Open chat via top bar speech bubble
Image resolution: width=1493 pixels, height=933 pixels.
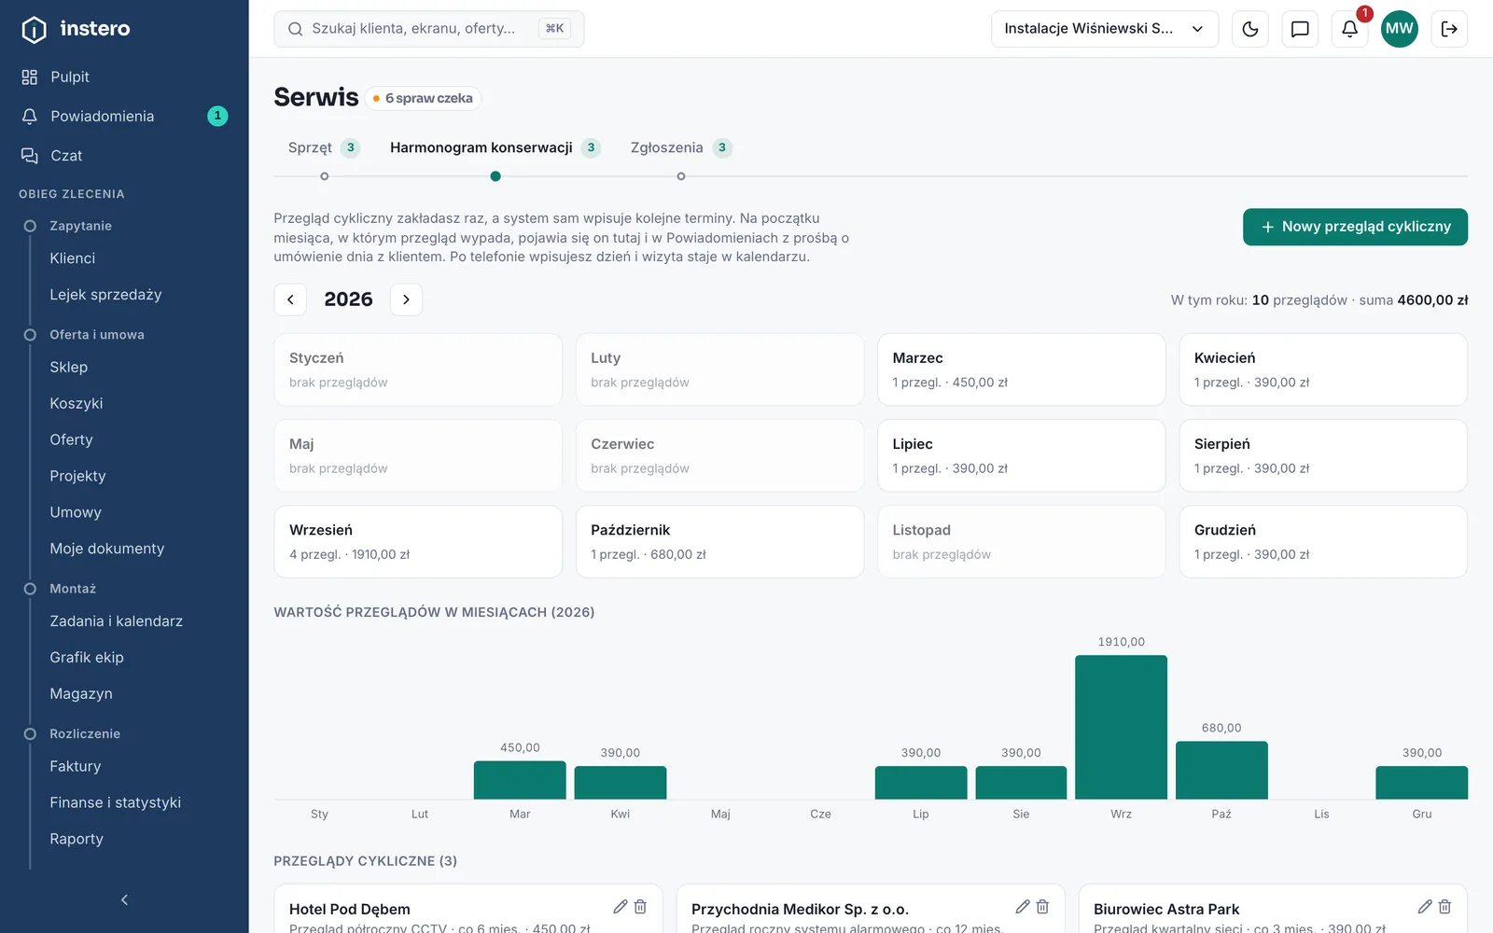click(1300, 29)
